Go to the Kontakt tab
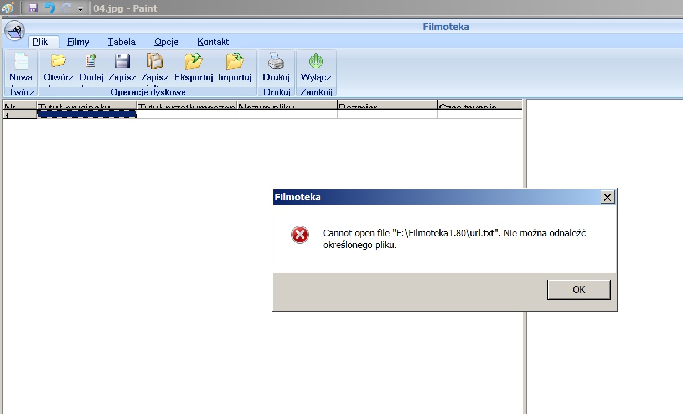This screenshot has width=683, height=414. [213, 42]
